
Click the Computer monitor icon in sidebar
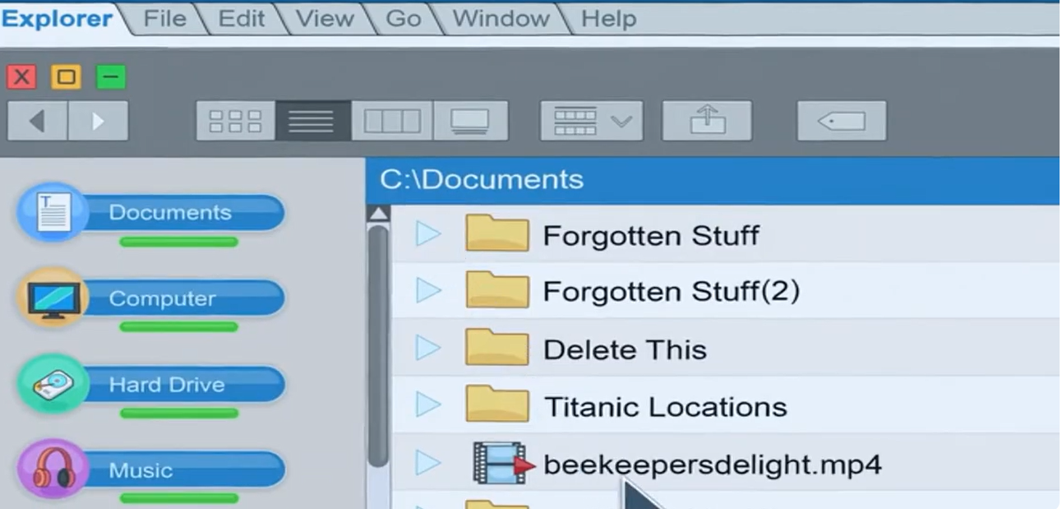53,298
